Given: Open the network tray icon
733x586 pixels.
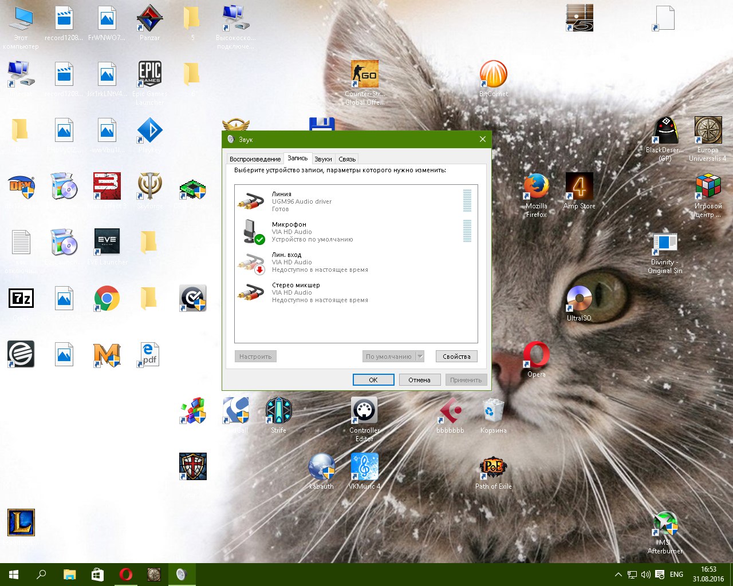Looking at the screenshot, I should point(632,575).
